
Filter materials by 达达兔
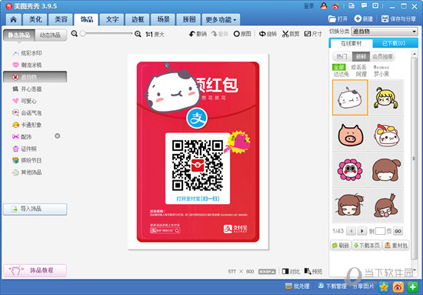[341, 74]
